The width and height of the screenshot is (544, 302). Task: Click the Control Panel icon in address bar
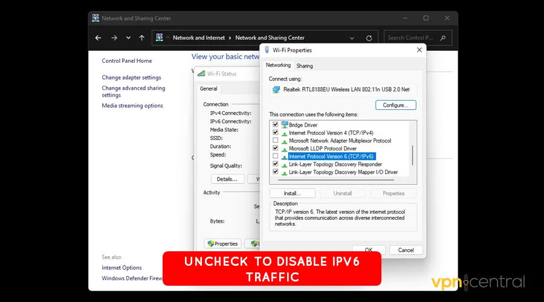(x=159, y=37)
